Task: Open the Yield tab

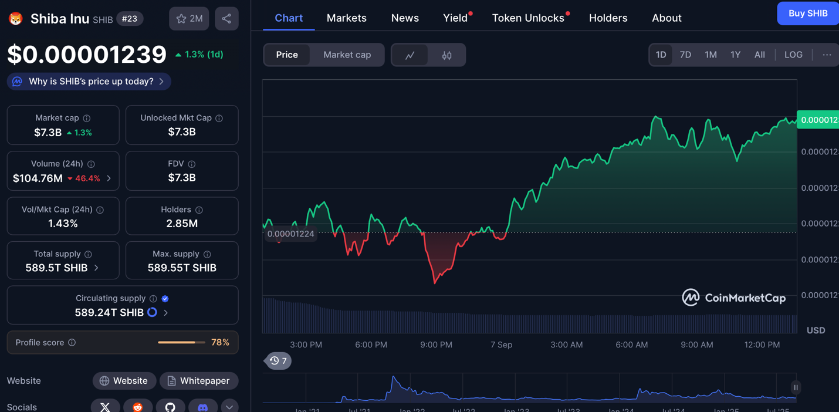Action: point(455,18)
